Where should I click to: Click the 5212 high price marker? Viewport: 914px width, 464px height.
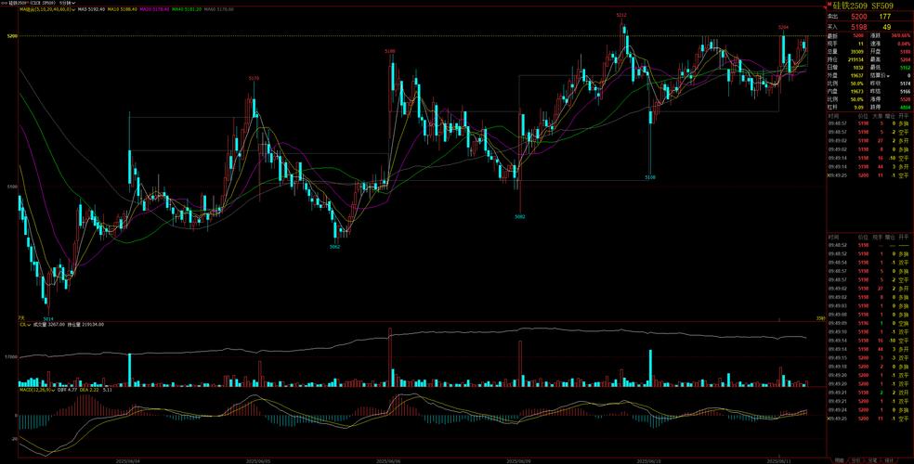620,16
